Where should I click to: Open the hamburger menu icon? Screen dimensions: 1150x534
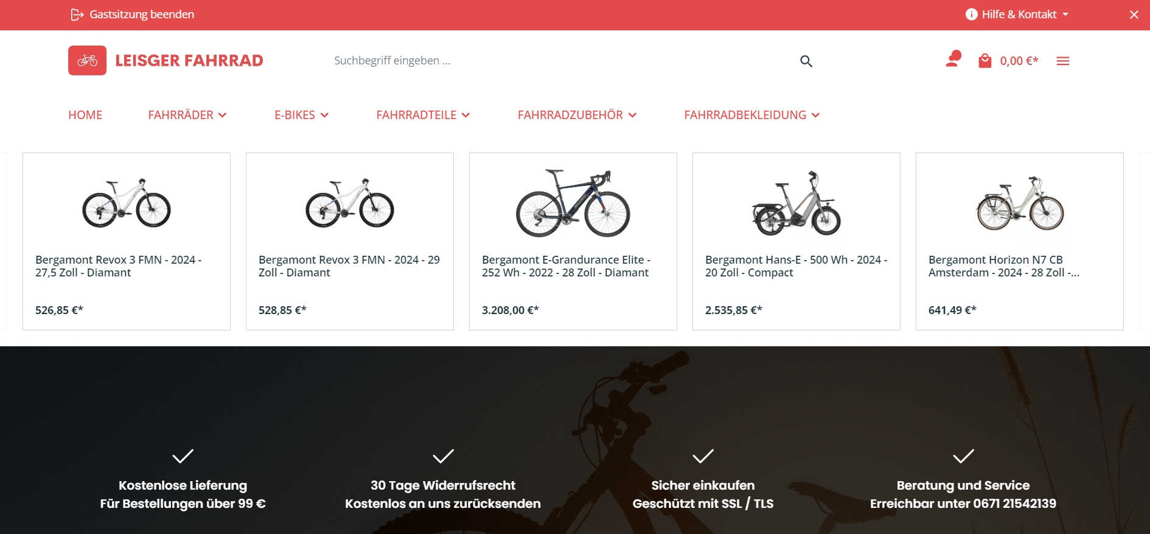tap(1063, 61)
